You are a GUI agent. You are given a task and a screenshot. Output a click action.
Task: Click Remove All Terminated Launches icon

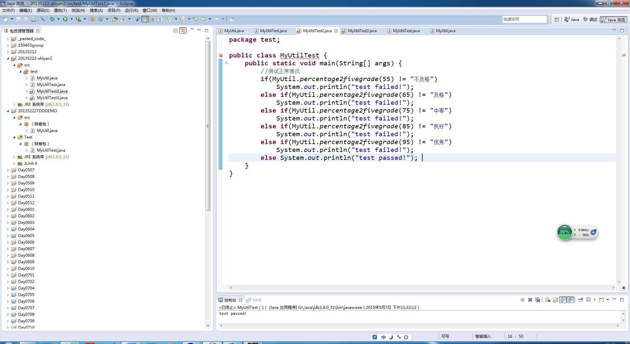point(537,300)
